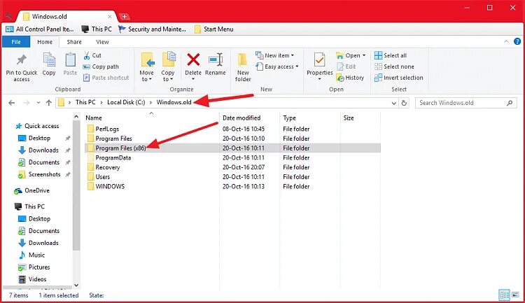The height and width of the screenshot is (303, 525).
Task: Click the Edit command in Open group
Action: click(x=346, y=66)
